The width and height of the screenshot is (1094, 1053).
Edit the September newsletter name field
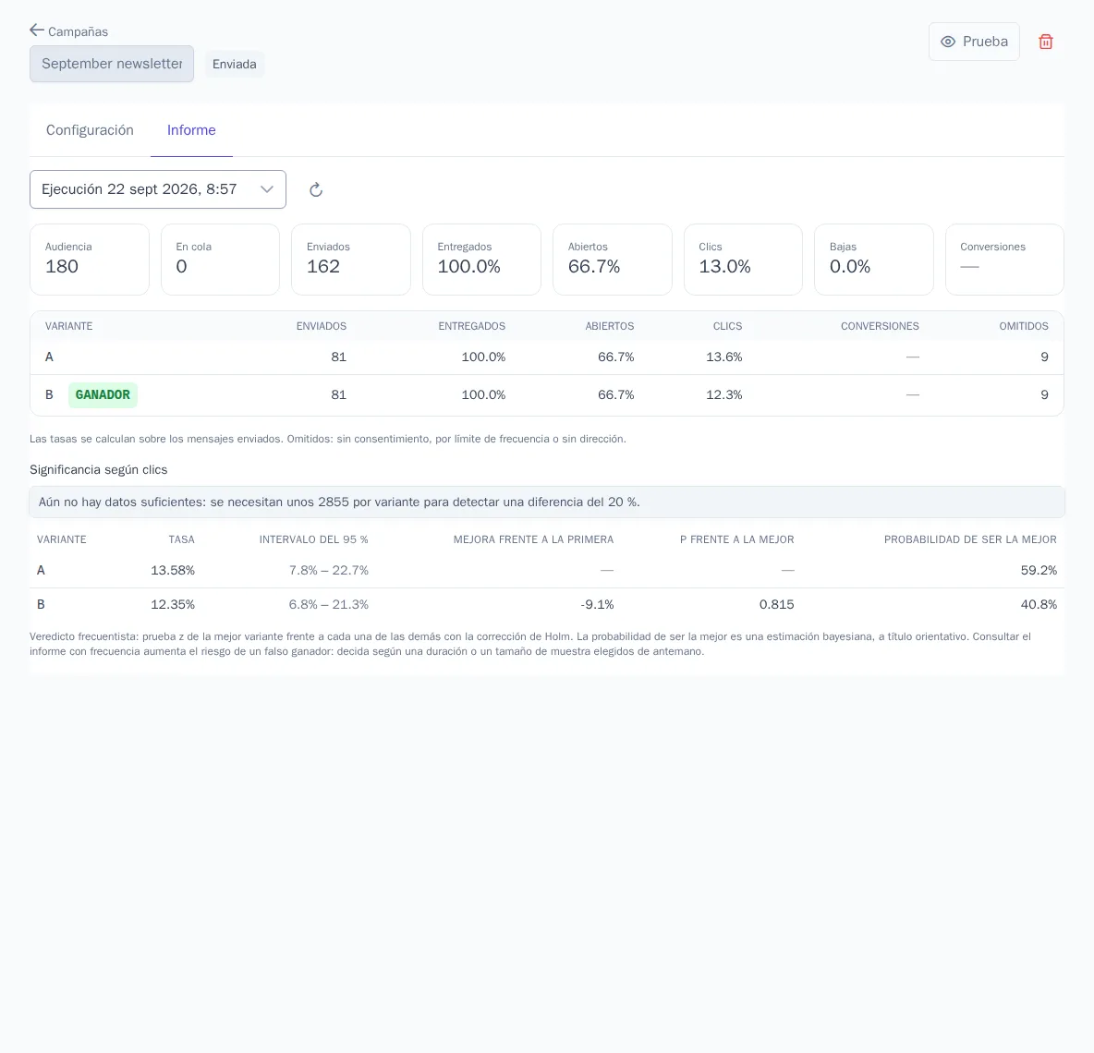(x=112, y=64)
